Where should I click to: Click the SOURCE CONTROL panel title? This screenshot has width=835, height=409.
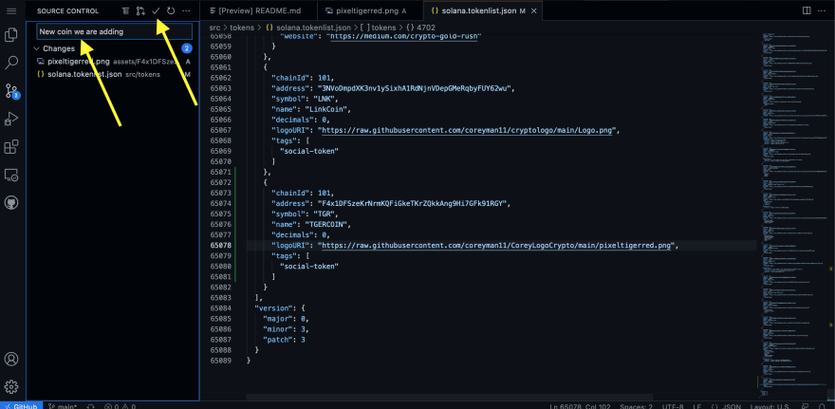point(67,10)
